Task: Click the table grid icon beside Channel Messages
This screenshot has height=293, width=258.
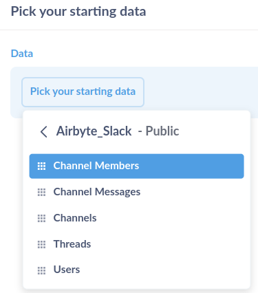Action: [x=41, y=192]
